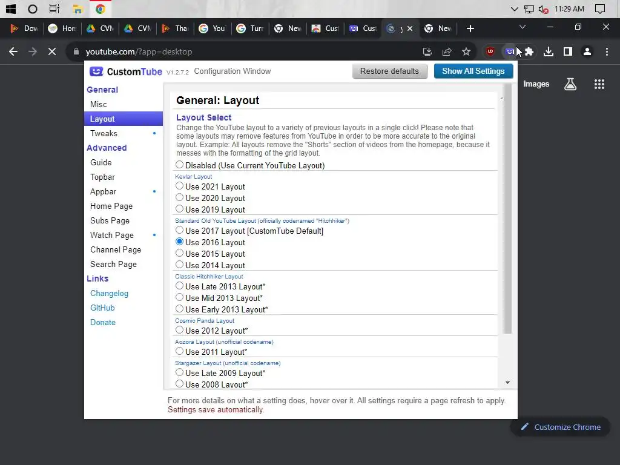Image resolution: width=620 pixels, height=465 pixels.
Task: Click the youtube.com address bar
Action: (245, 51)
